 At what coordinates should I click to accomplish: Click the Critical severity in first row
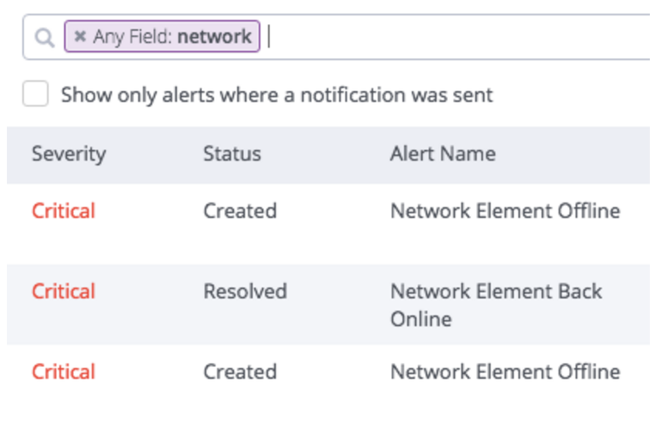tap(64, 211)
